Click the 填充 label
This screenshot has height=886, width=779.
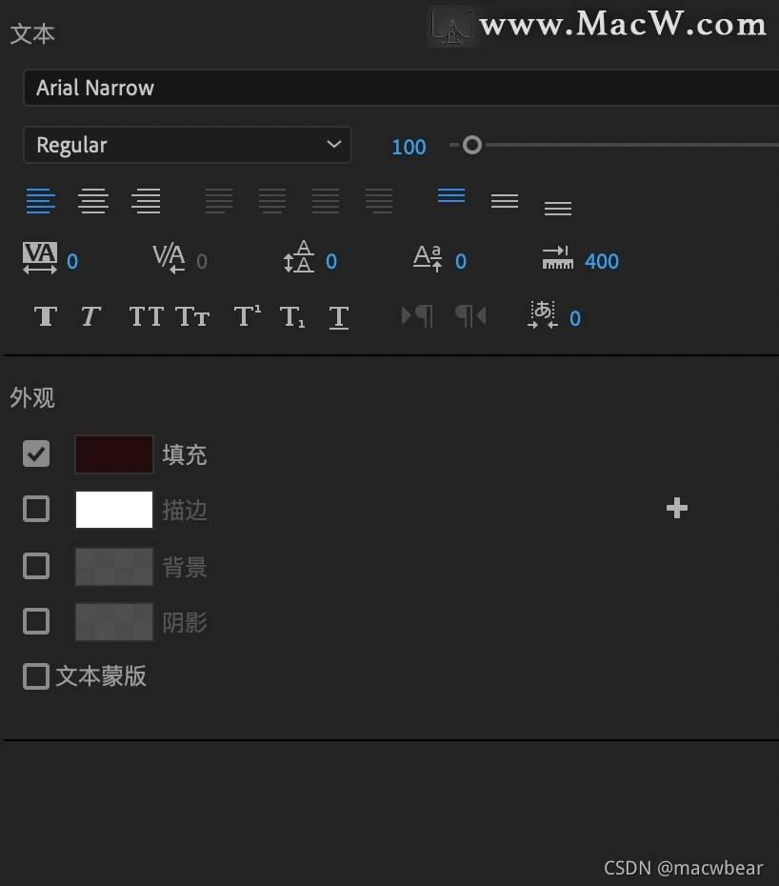point(185,454)
